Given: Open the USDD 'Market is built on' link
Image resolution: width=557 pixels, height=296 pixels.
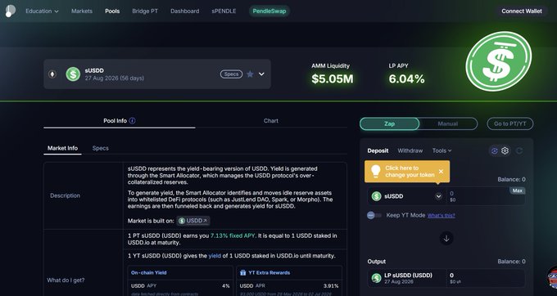Looking at the screenshot, I should 193,221.
